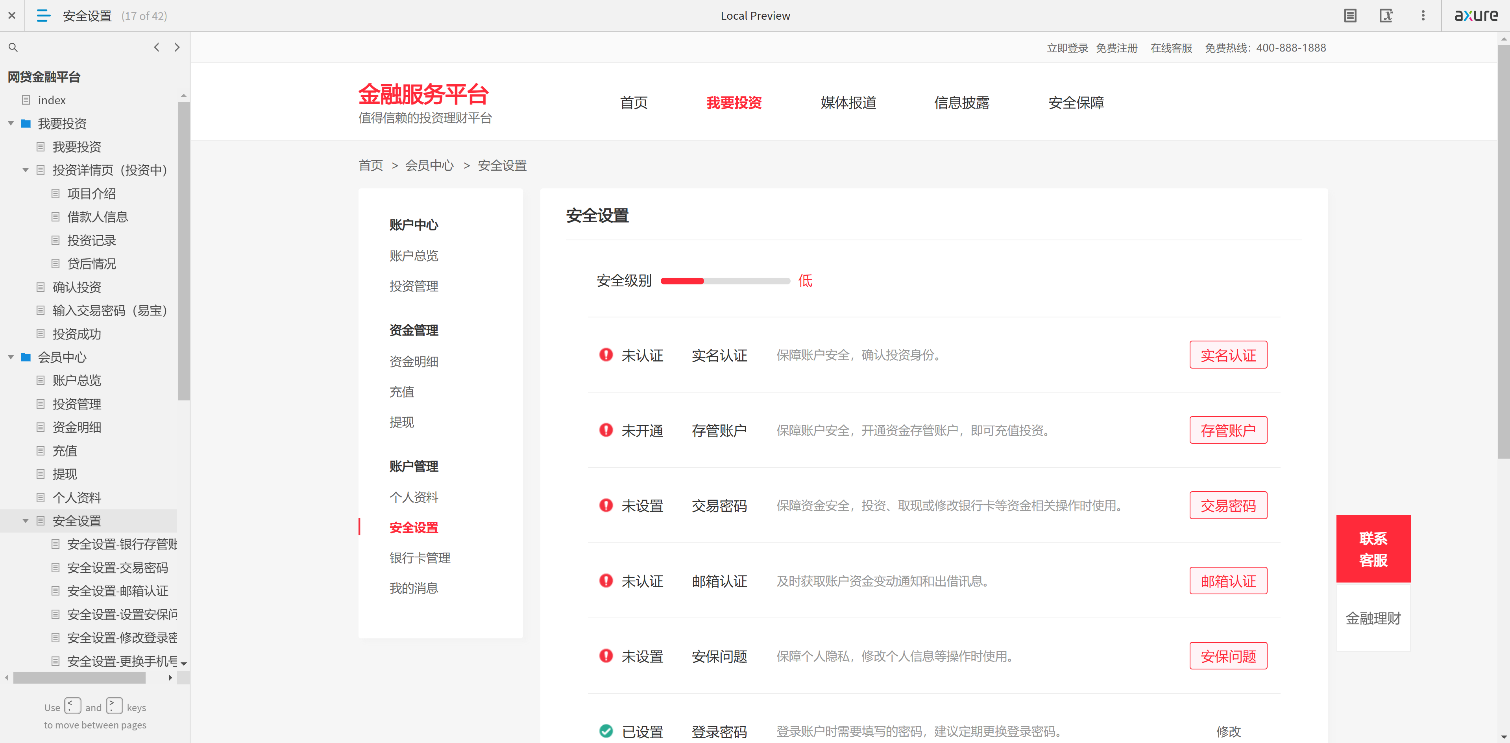Open 安全设置-邮箱认证 page in sitemap

pos(117,591)
